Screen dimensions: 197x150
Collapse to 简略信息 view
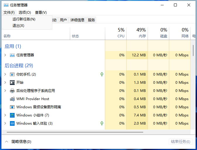point(18,142)
